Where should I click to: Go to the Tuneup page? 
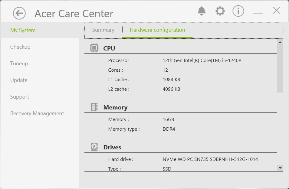pyautogui.click(x=18, y=64)
